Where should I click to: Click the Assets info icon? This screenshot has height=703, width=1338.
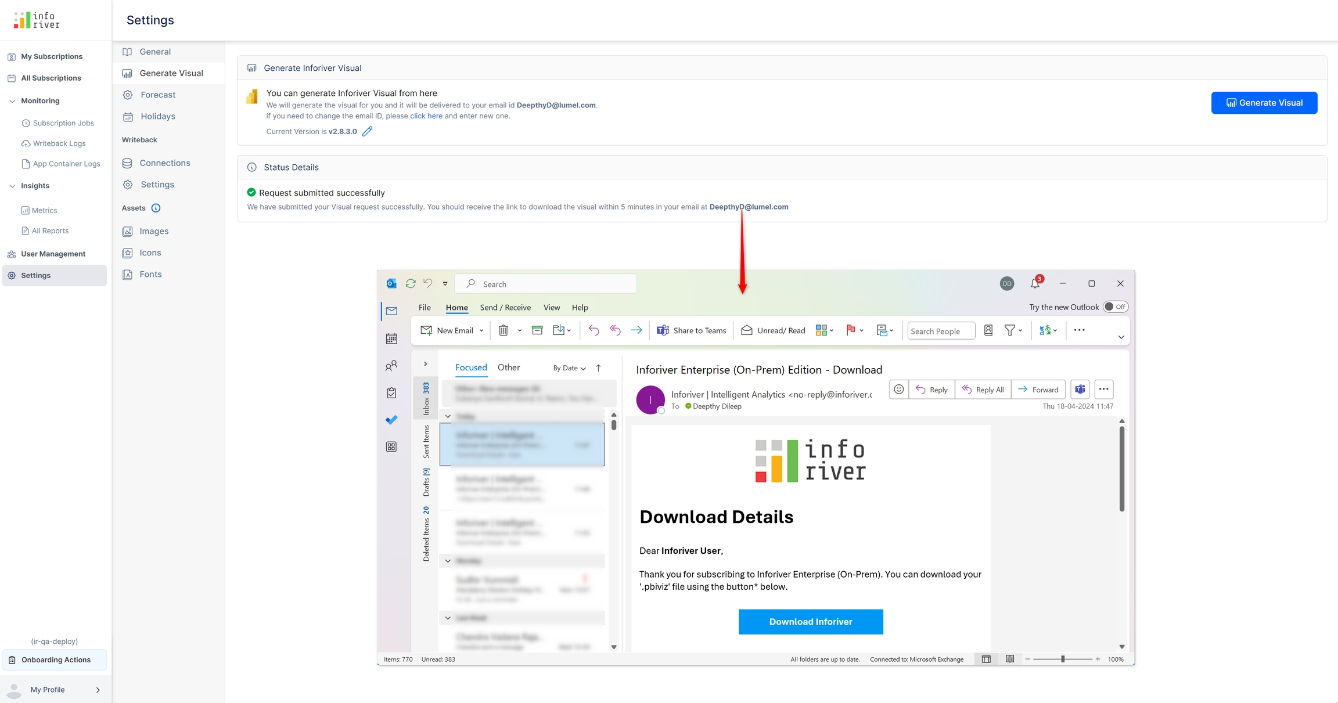point(156,208)
